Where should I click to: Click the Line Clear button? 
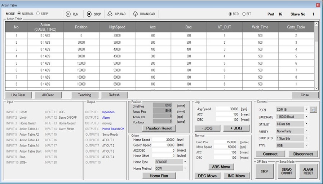[18, 95]
